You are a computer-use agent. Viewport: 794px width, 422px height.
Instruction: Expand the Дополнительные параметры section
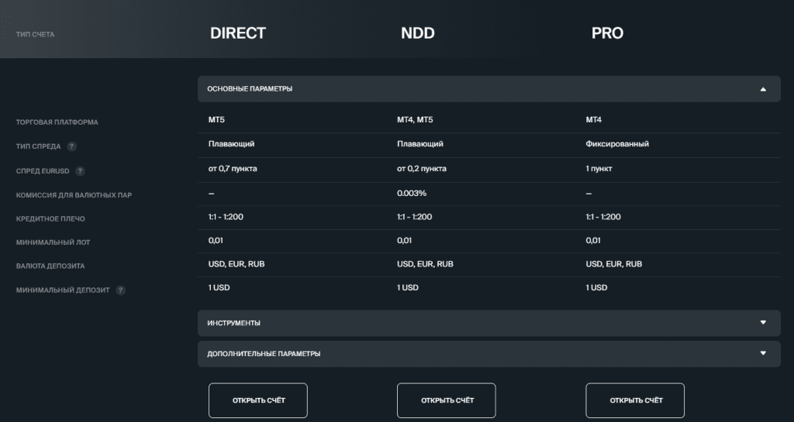point(763,354)
